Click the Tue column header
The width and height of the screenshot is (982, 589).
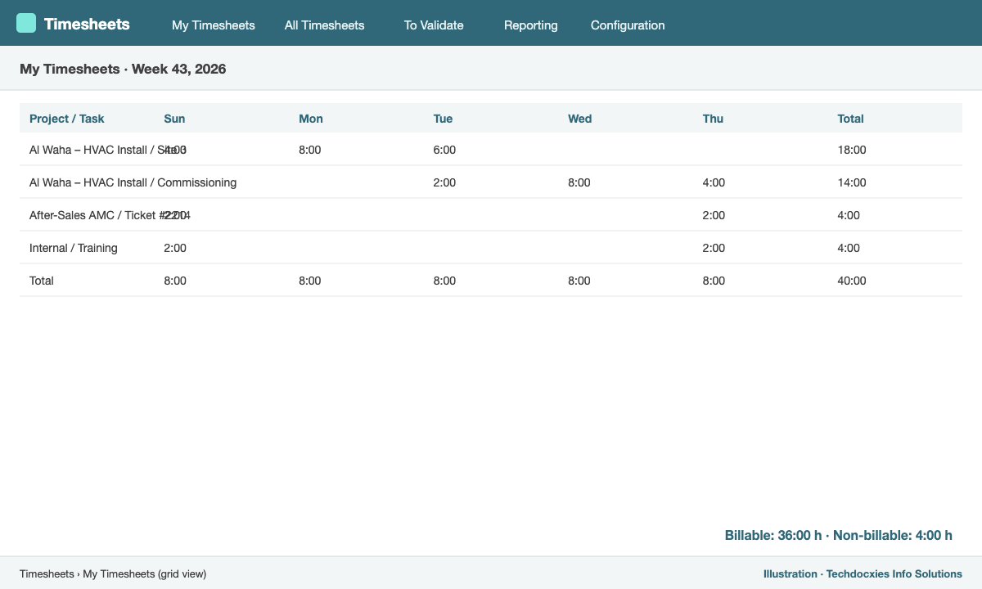[x=443, y=119]
